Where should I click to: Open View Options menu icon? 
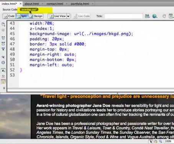(x=171, y=16)
